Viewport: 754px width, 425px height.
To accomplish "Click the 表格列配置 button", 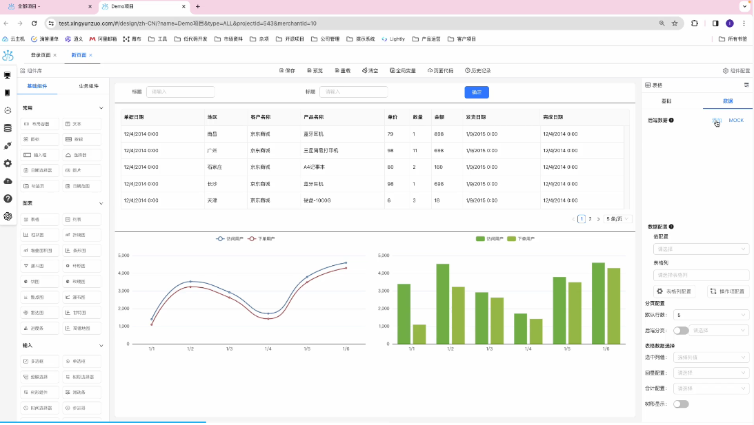I will pos(674,291).
